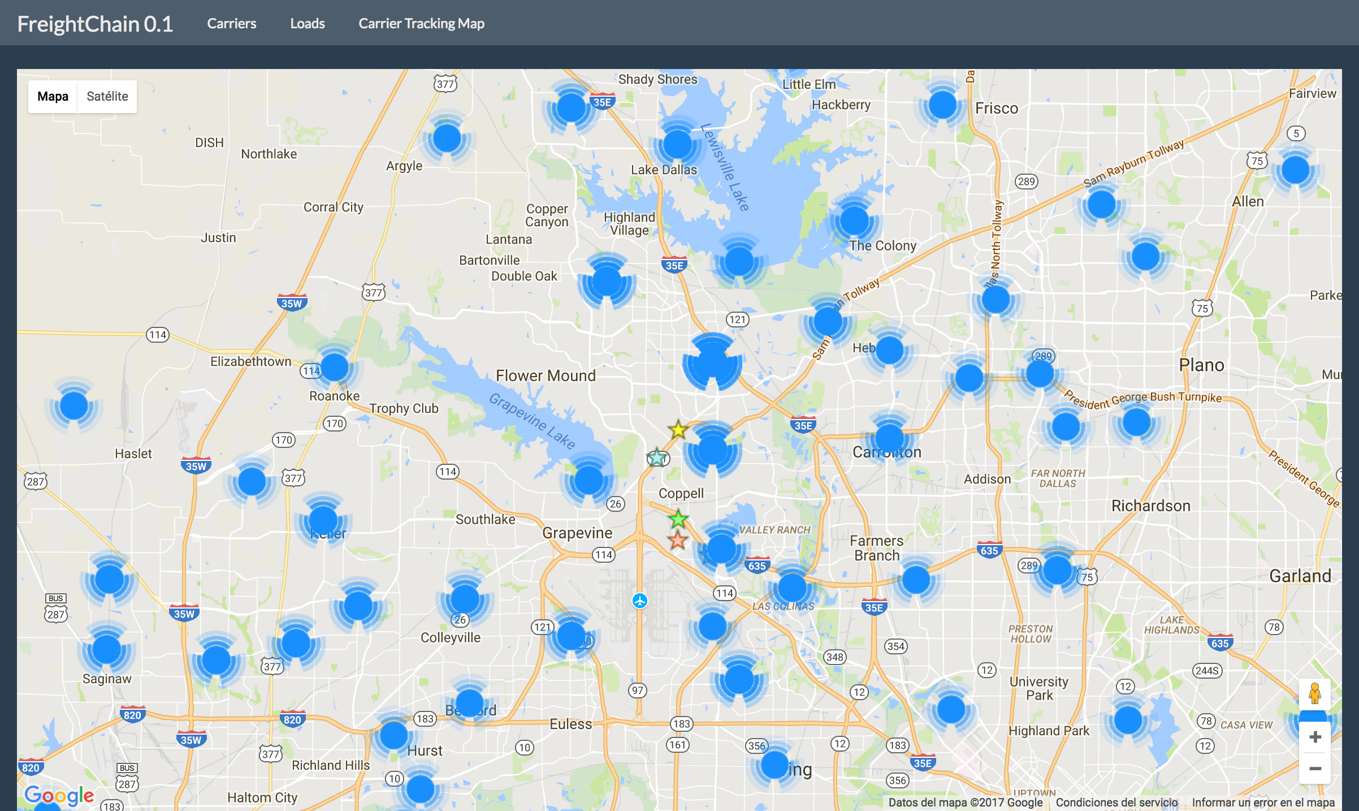
Task: Click the green star marker below Coppell
Action: click(x=678, y=518)
